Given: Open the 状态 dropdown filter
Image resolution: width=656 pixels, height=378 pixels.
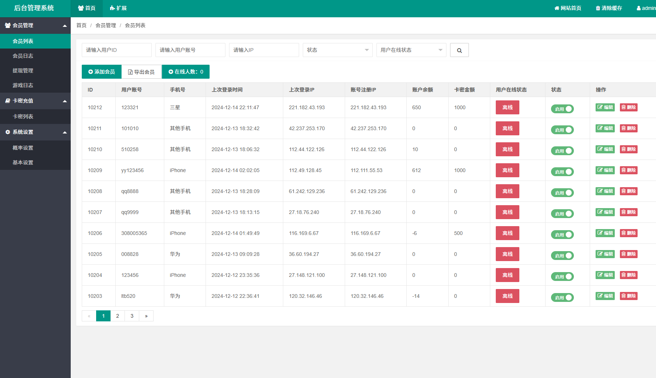Looking at the screenshot, I should tap(337, 50).
